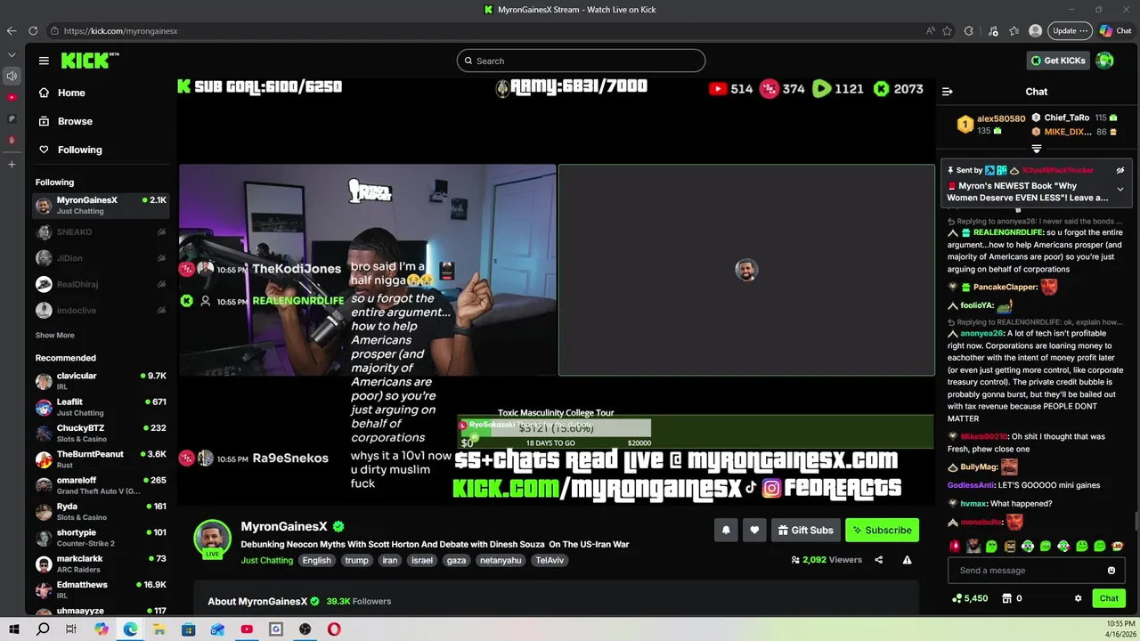Select offline channel SNEAKO
The height and width of the screenshot is (641, 1140).
[101, 232]
